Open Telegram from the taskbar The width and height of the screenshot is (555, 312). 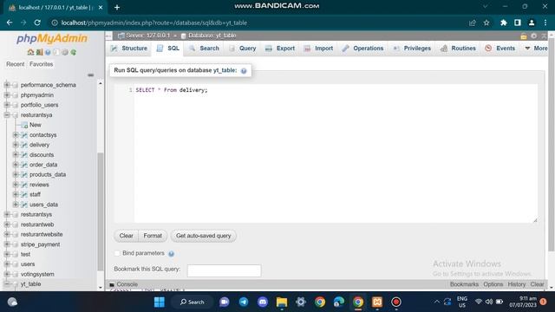click(x=244, y=302)
